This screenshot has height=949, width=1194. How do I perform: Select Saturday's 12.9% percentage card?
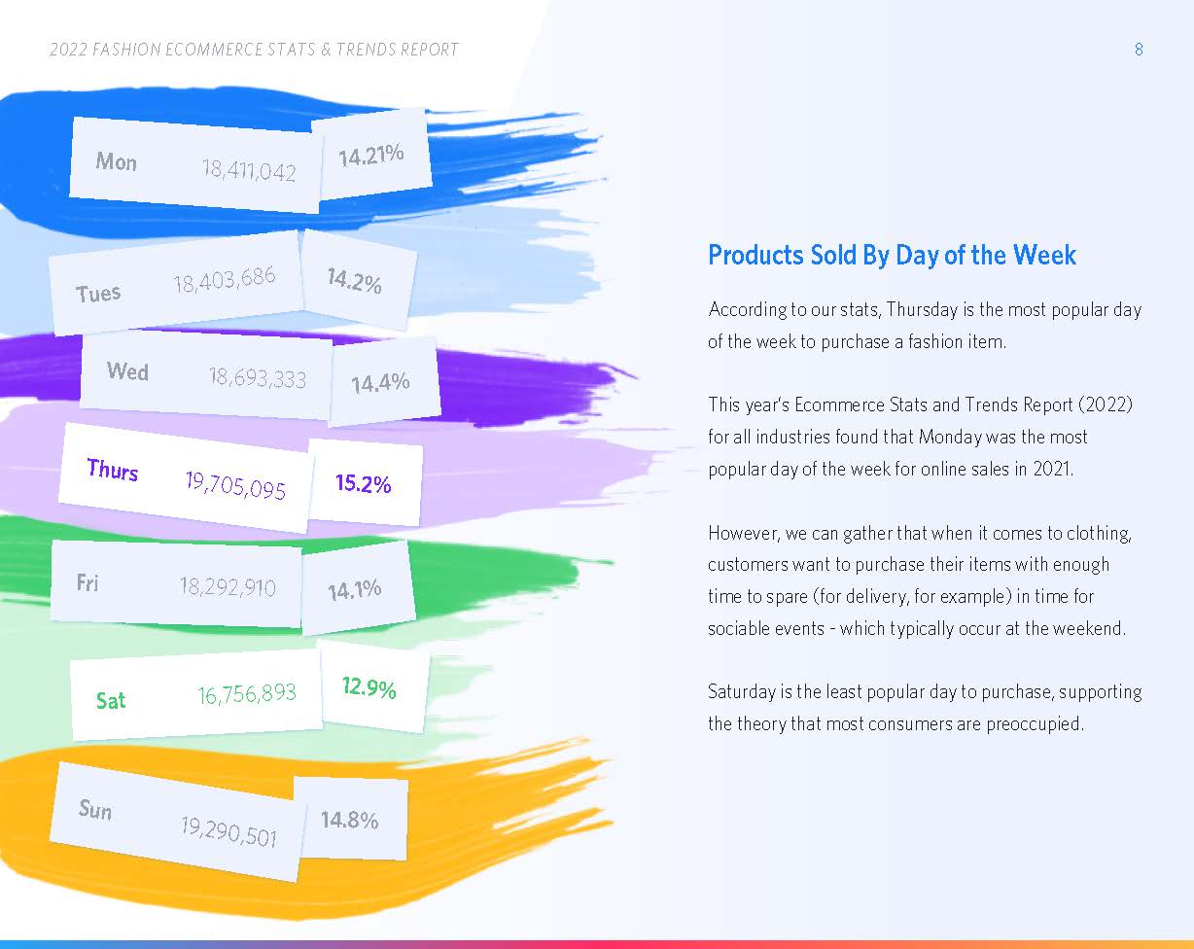[x=369, y=688]
